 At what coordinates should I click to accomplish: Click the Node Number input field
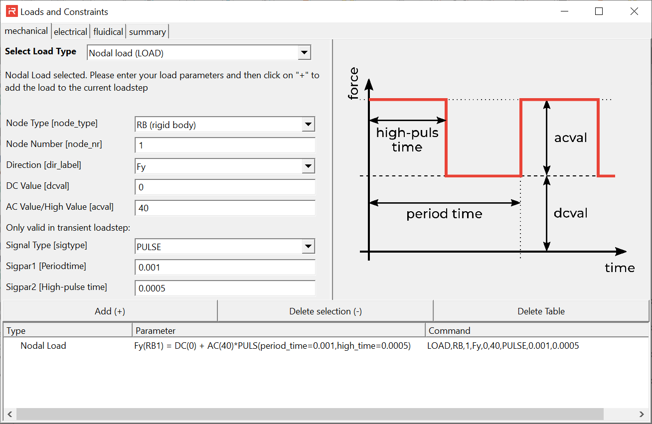point(225,145)
